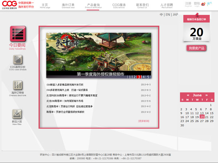Image resolution: width=218 pixels, height=163 pixels.
Task: Open the COG case analysis icon
Action: (18, 59)
